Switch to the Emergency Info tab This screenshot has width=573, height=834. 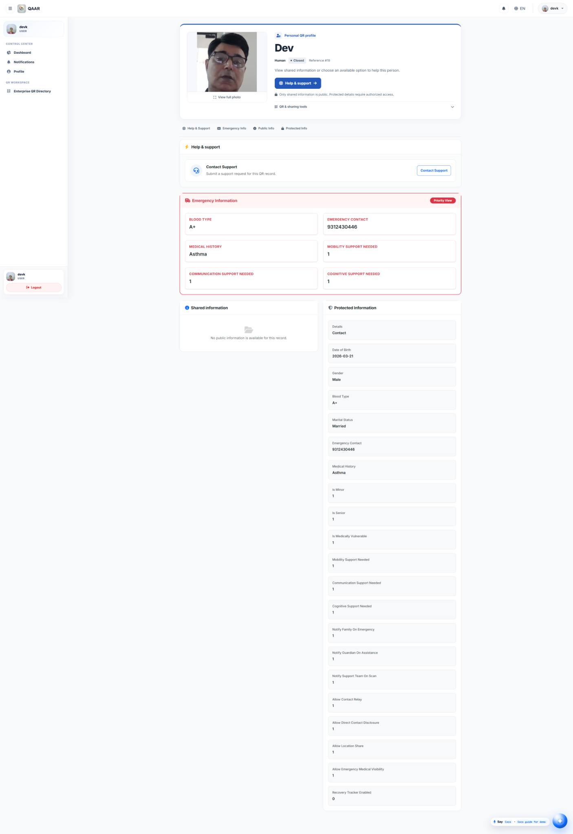(x=231, y=128)
